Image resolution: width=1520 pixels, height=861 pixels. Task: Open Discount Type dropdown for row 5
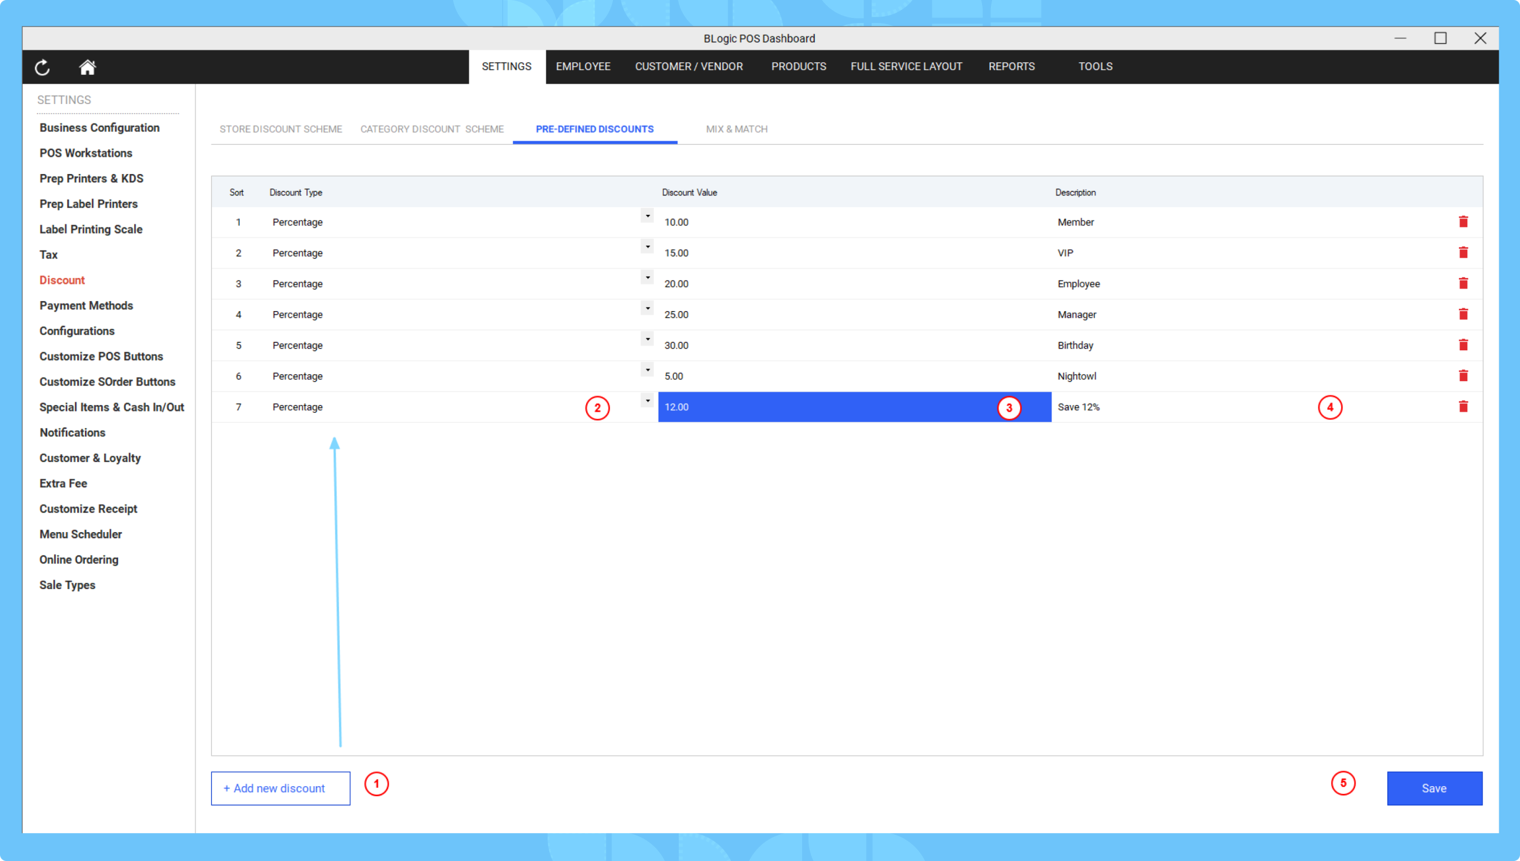pos(647,340)
